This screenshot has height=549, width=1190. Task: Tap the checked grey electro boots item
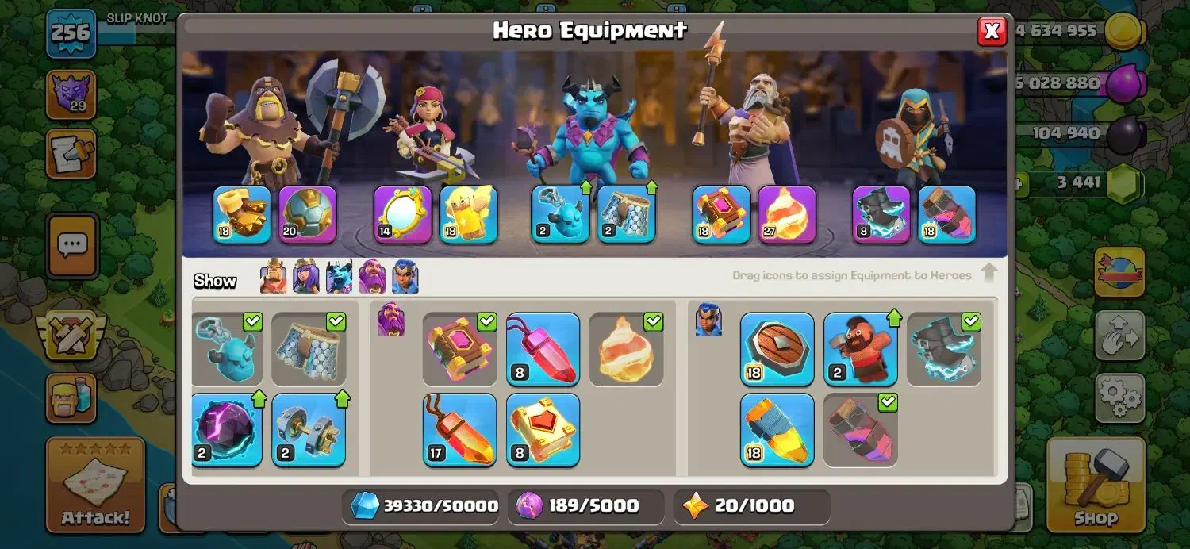[x=944, y=349]
